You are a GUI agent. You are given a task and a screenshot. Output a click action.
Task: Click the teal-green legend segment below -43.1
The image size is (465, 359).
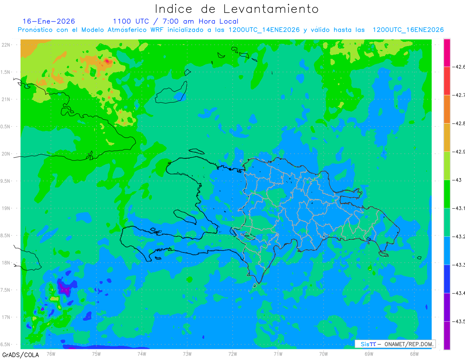tap(447, 222)
